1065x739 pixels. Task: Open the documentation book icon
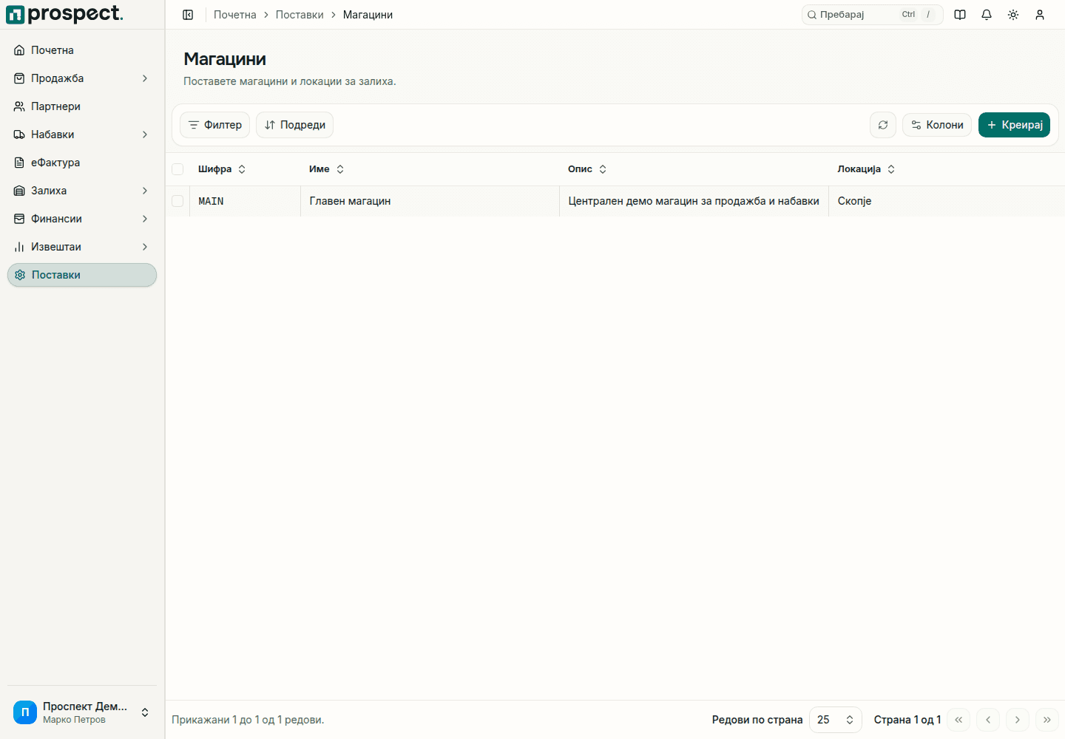point(960,15)
